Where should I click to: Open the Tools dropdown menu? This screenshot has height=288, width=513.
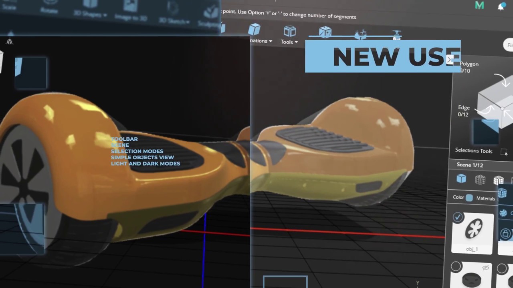pos(289,35)
